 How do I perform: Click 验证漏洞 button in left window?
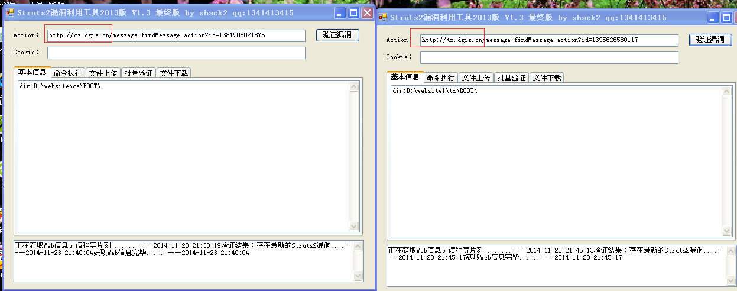pos(337,35)
